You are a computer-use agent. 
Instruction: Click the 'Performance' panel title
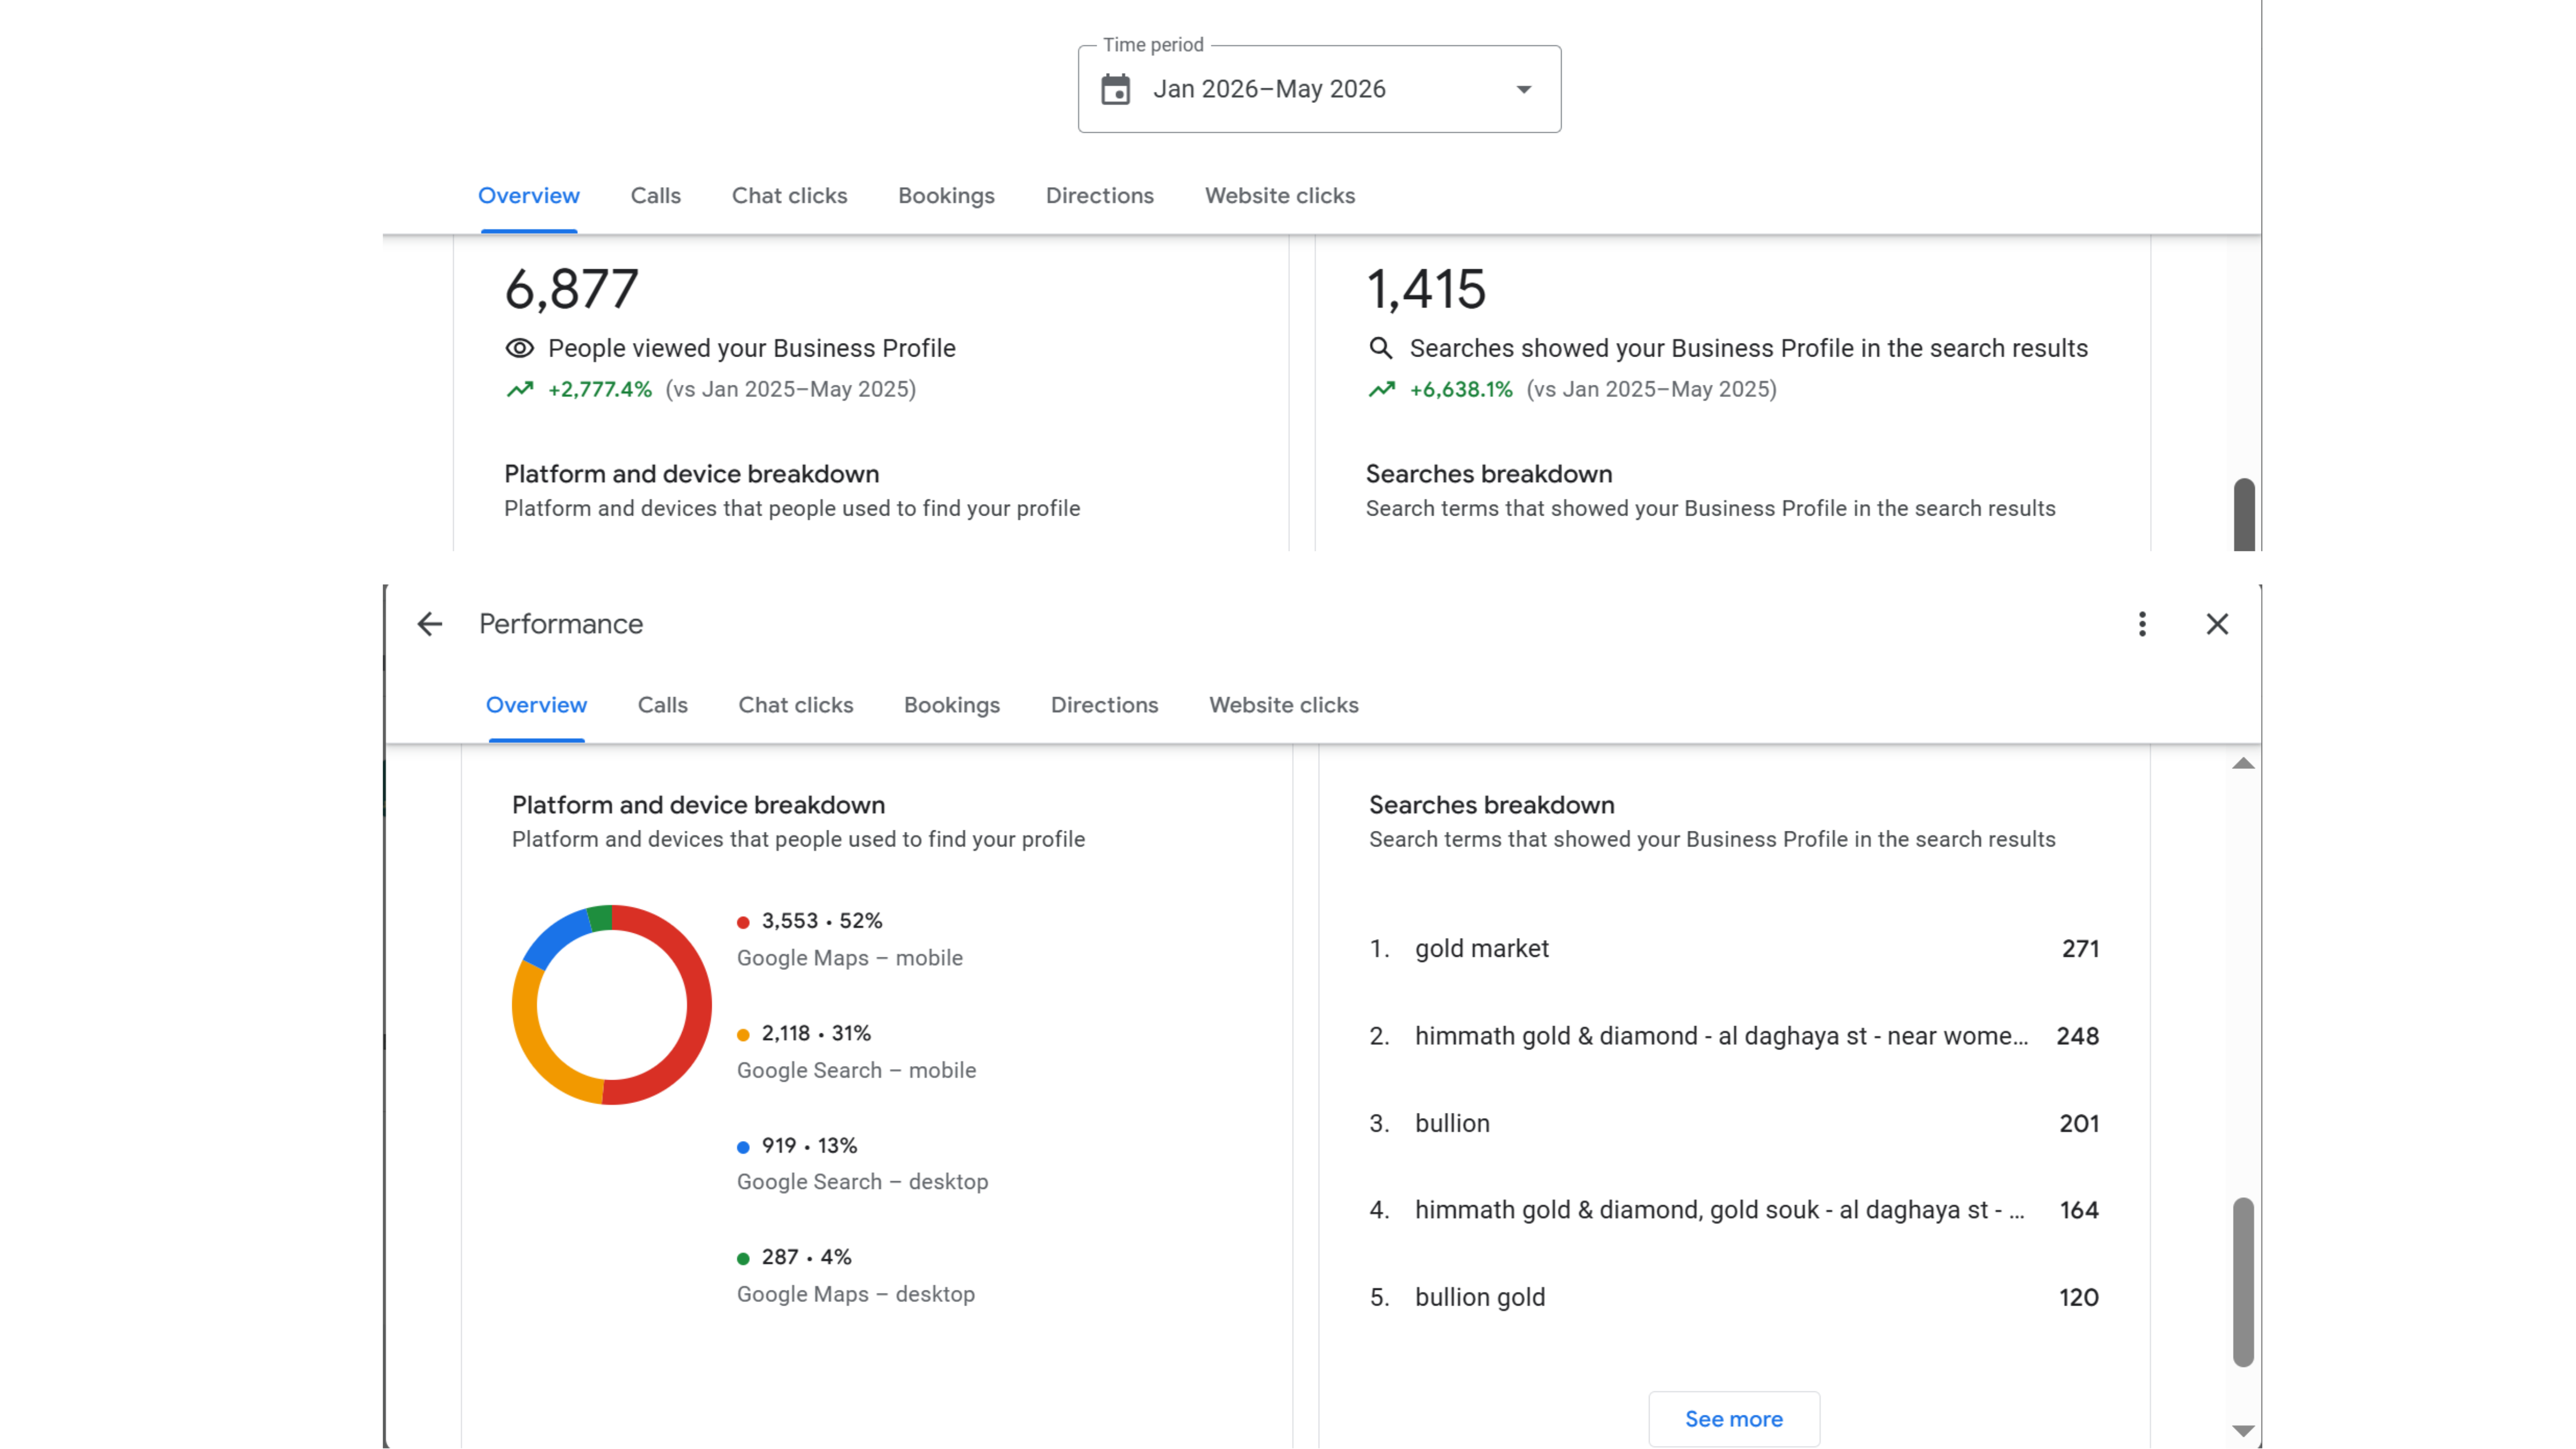point(561,624)
